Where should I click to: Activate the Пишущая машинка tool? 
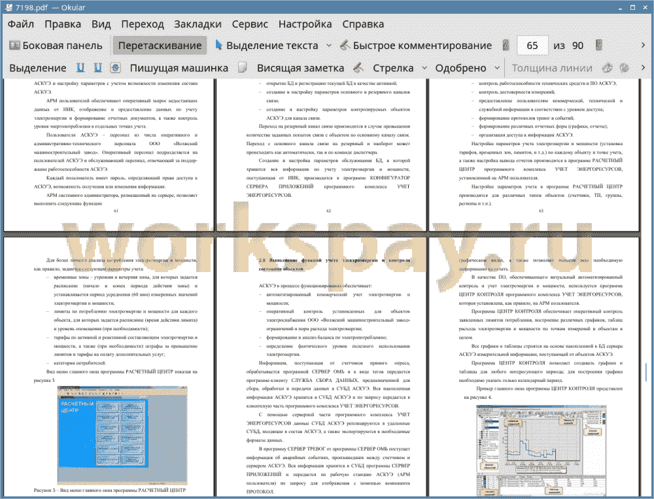[x=179, y=68]
